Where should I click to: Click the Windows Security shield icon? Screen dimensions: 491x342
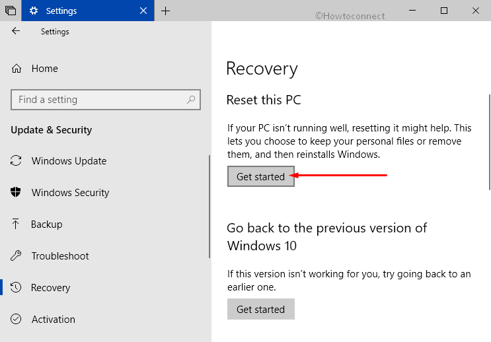pyautogui.click(x=16, y=192)
